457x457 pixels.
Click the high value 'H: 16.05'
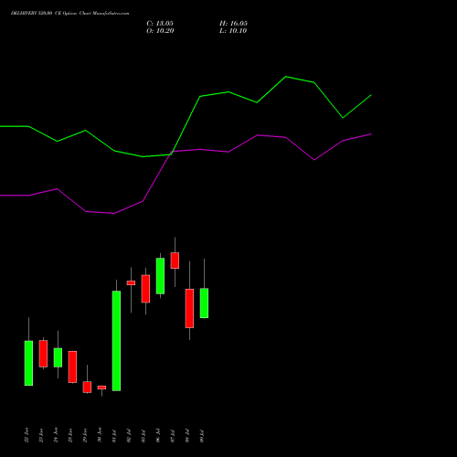(233, 24)
